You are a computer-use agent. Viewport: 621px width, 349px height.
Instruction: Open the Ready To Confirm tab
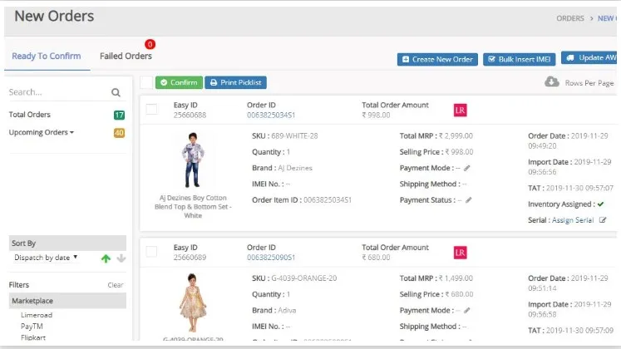(x=47, y=57)
